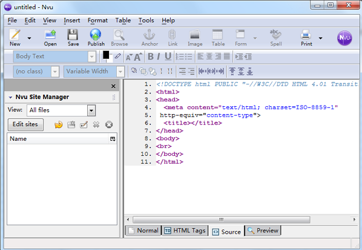Expand the dropdown arrow next to New
The image size is (362, 250).
click(x=29, y=38)
